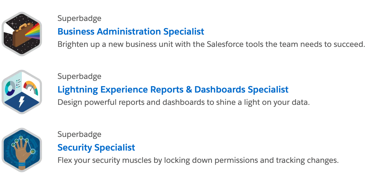The height and width of the screenshot is (184, 368).
Task: Click the Superbadge label above Business Administration Specialist
Action: tap(79, 18)
